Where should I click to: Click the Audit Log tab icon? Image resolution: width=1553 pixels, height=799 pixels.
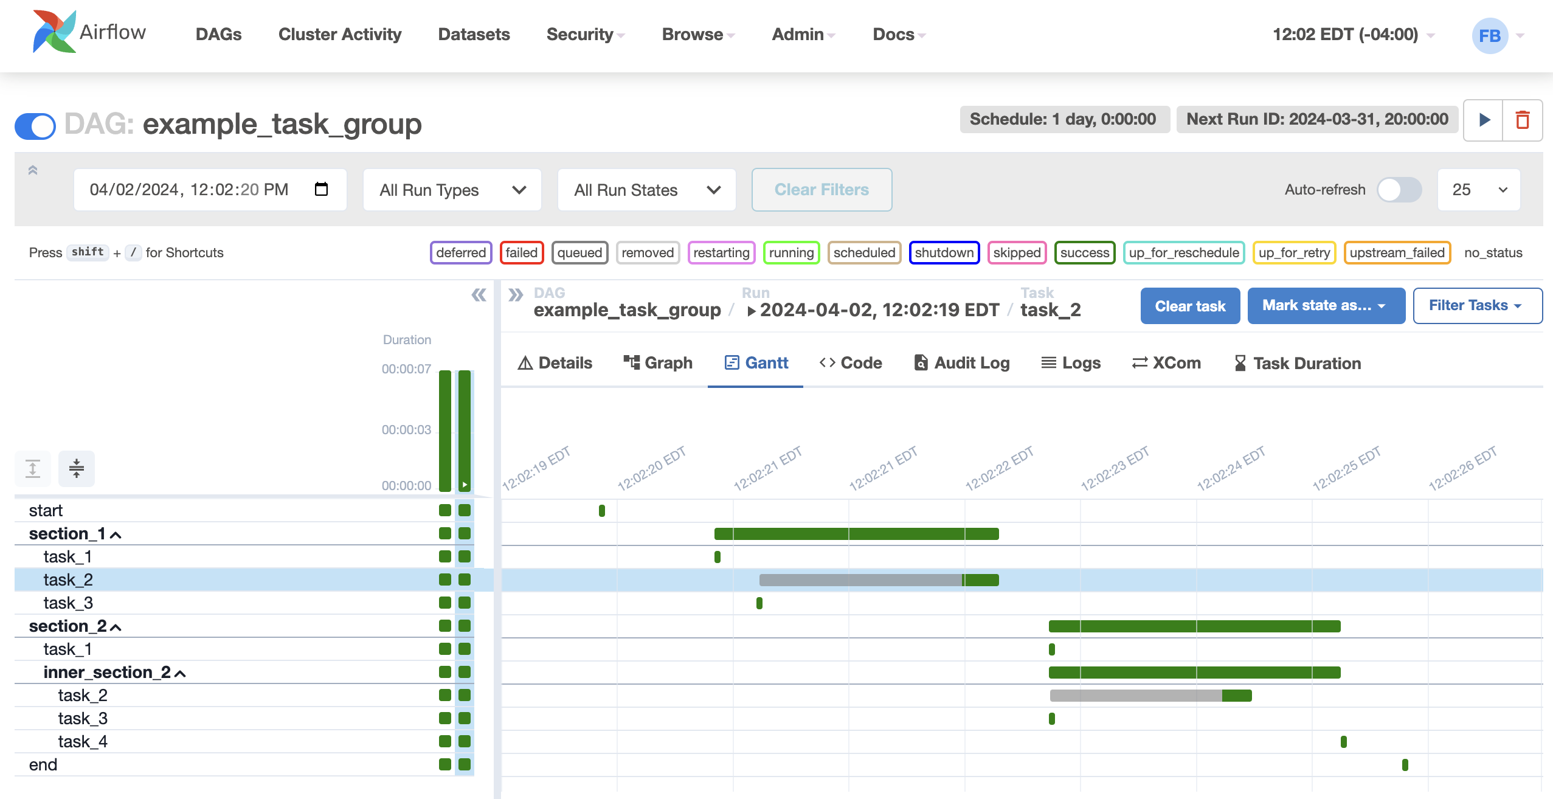tap(920, 363)
